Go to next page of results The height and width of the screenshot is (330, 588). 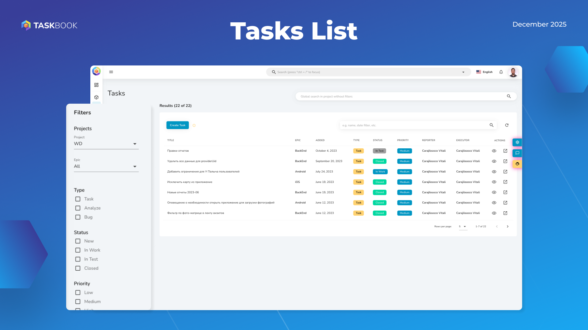pyautogui.click(x=507, y=226)
